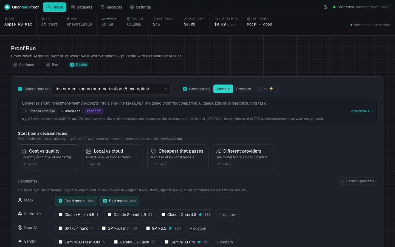Click the OpenAI provider logo

click(x=20, y=228)
